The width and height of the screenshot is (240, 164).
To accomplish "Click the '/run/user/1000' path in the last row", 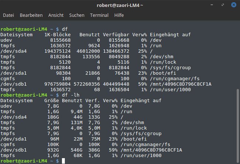I will [141, 156].
